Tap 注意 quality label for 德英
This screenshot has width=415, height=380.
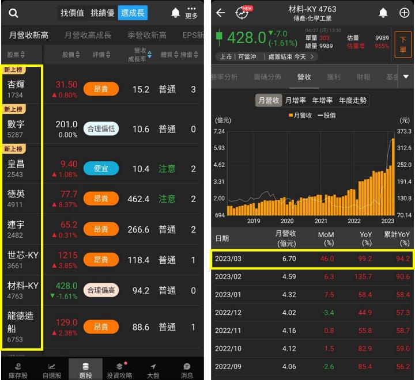pyautogui.click(x=167, y=199)
